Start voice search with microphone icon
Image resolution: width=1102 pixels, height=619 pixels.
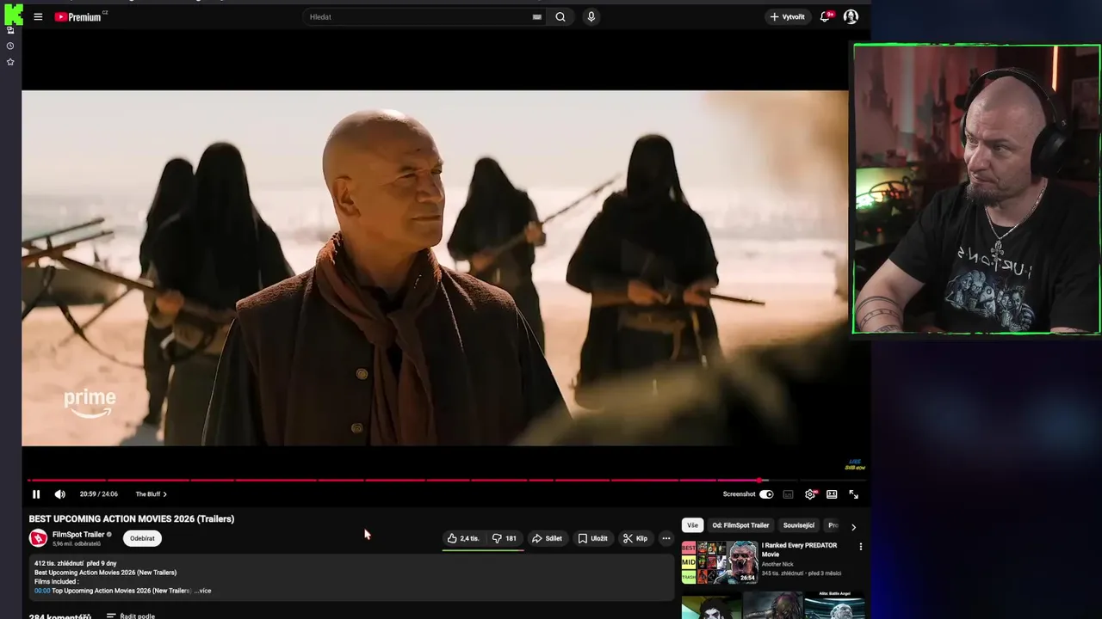coord(591,16)
